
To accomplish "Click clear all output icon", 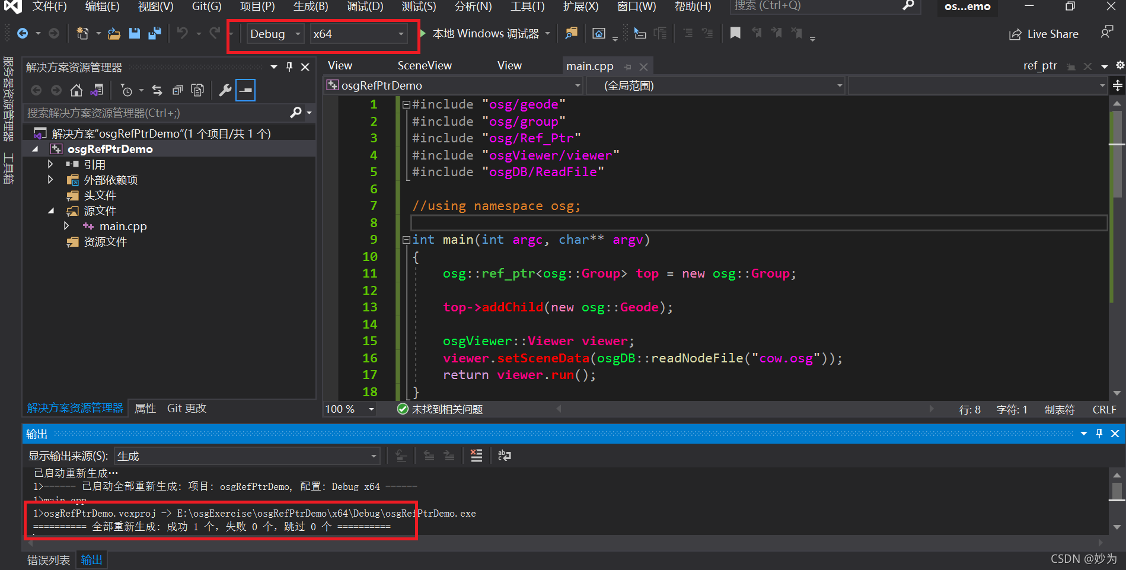I will 476,456.
